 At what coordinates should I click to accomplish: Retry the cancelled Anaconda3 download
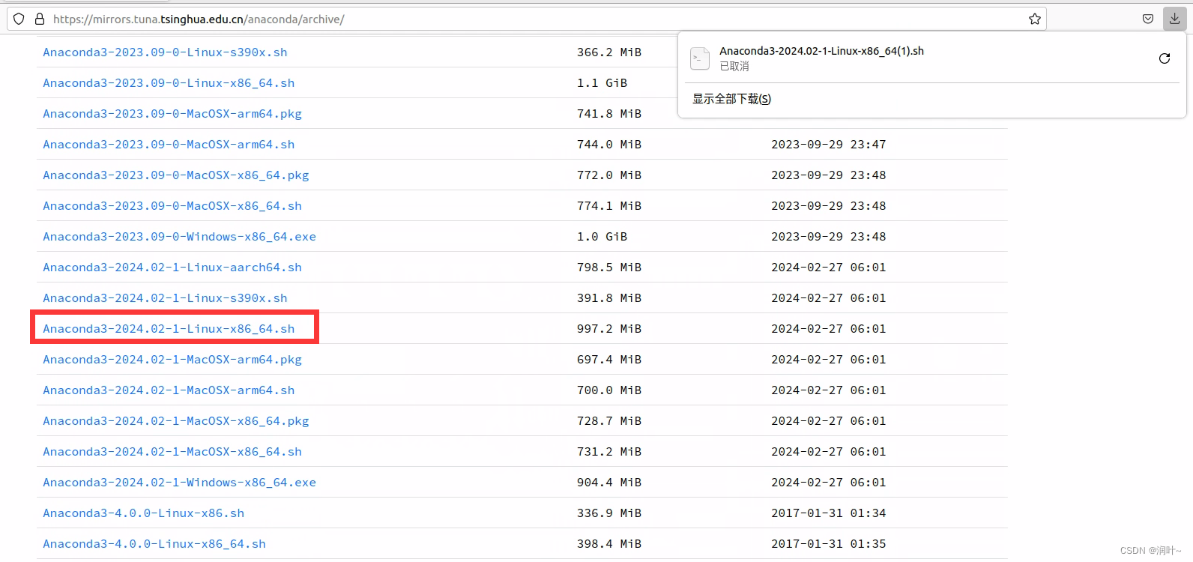click(1165, 58)
